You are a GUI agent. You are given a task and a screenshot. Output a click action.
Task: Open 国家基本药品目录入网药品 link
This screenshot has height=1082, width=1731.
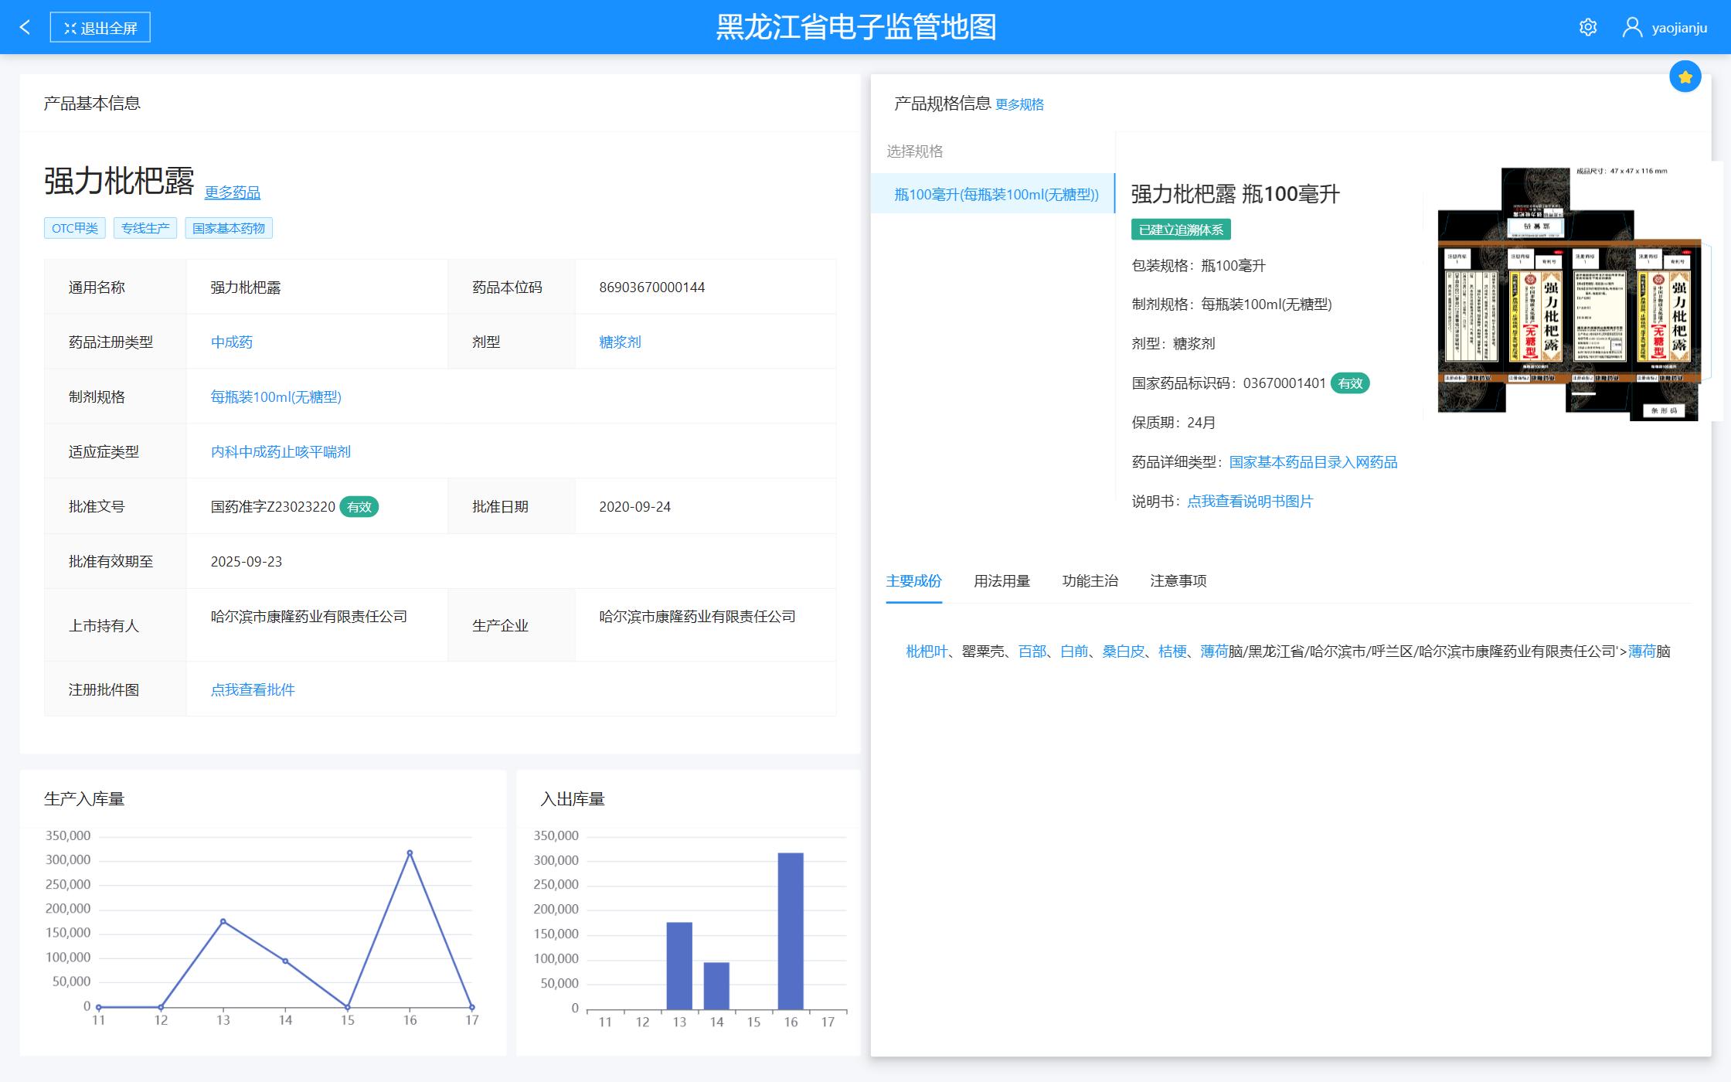(1313, 462)
